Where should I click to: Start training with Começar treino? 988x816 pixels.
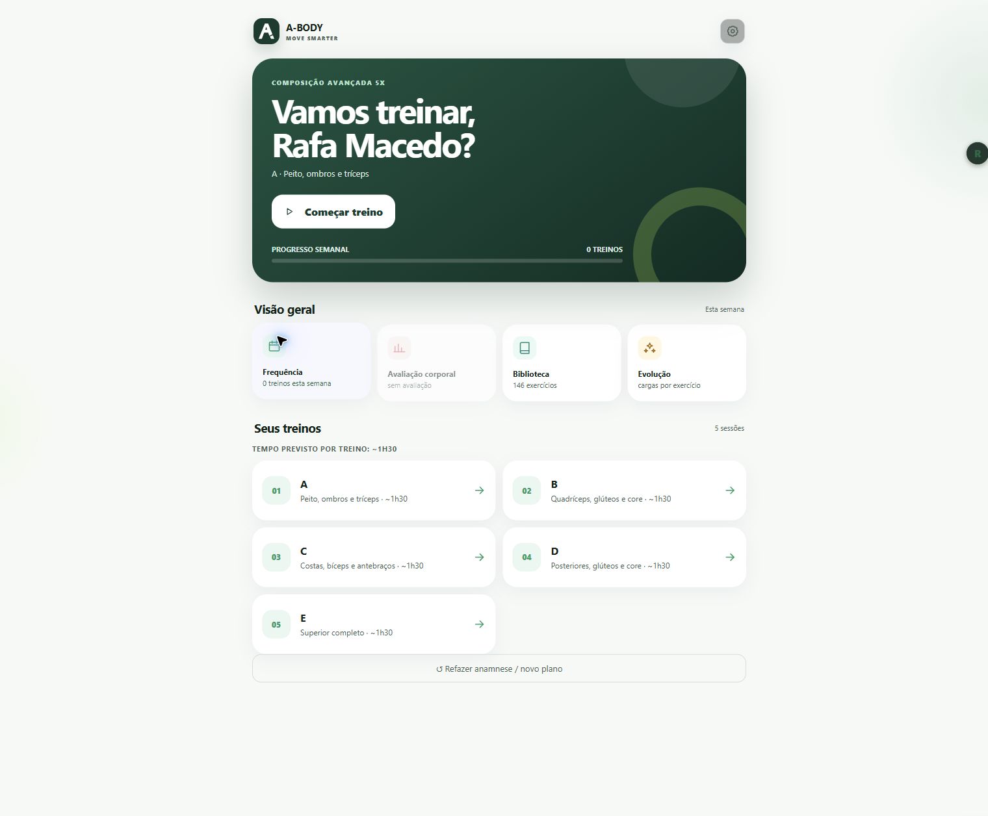tap(333, 212)
